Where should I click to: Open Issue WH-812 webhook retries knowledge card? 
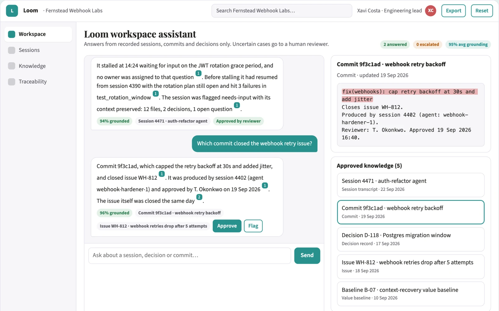tap(411, 266)
